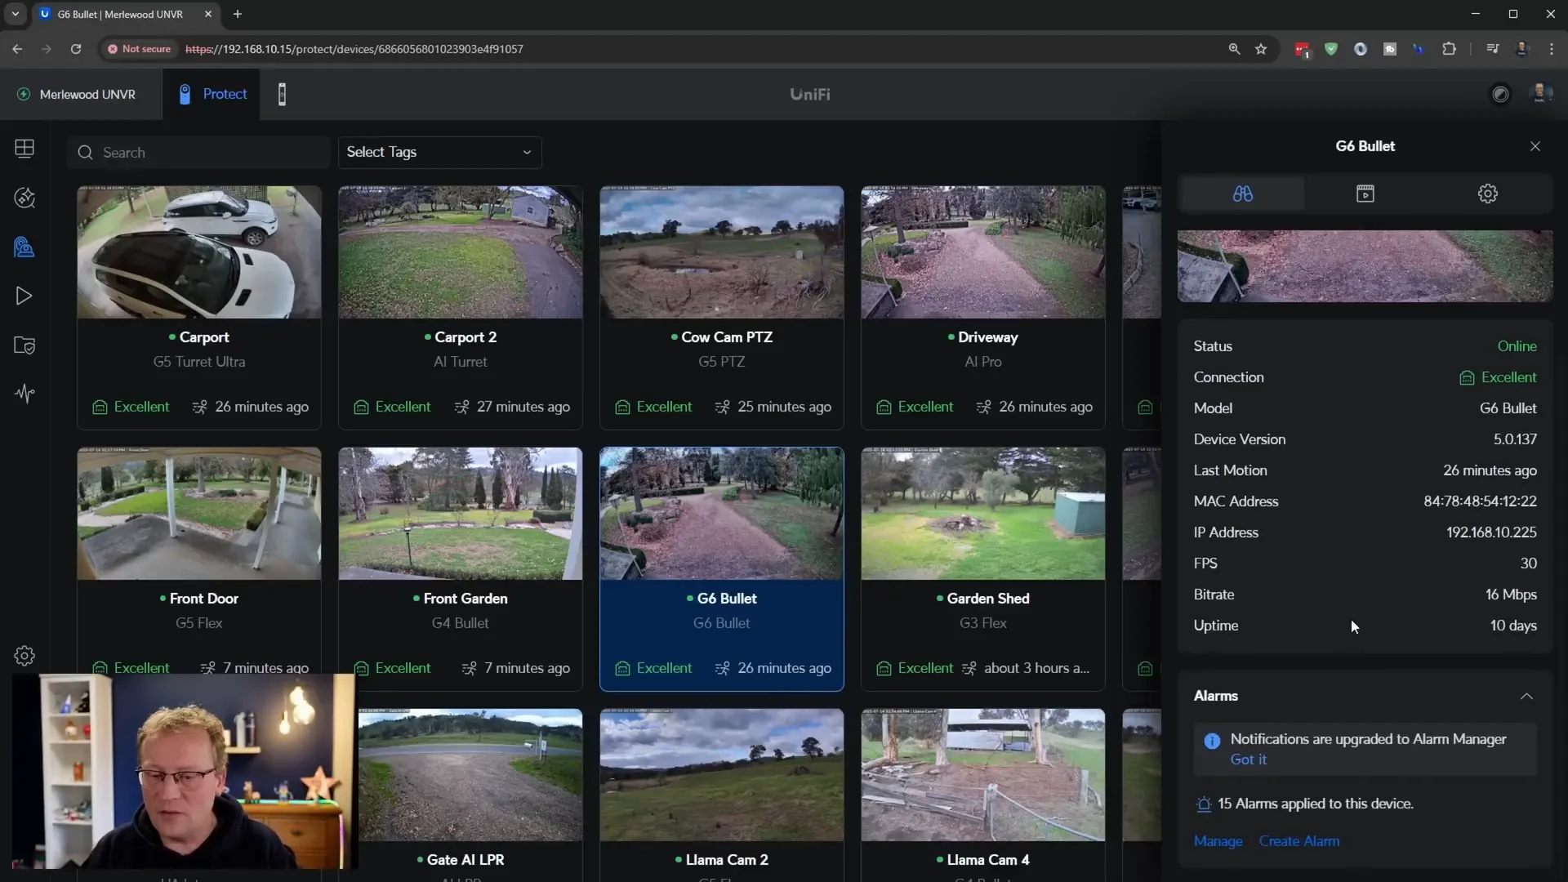
Task: Open the Merlewood UNVR console menu
Action: coord(77,94)
